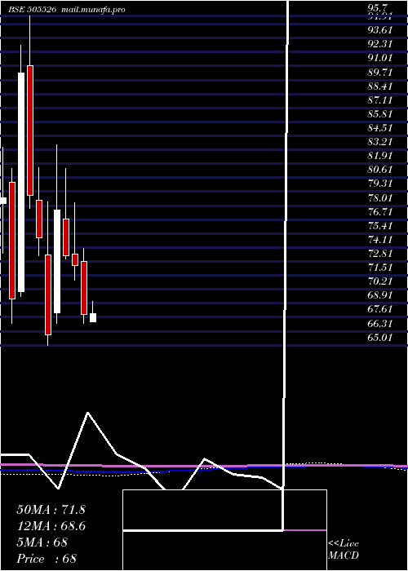Click the <<Live MACD label

[344, 550]
